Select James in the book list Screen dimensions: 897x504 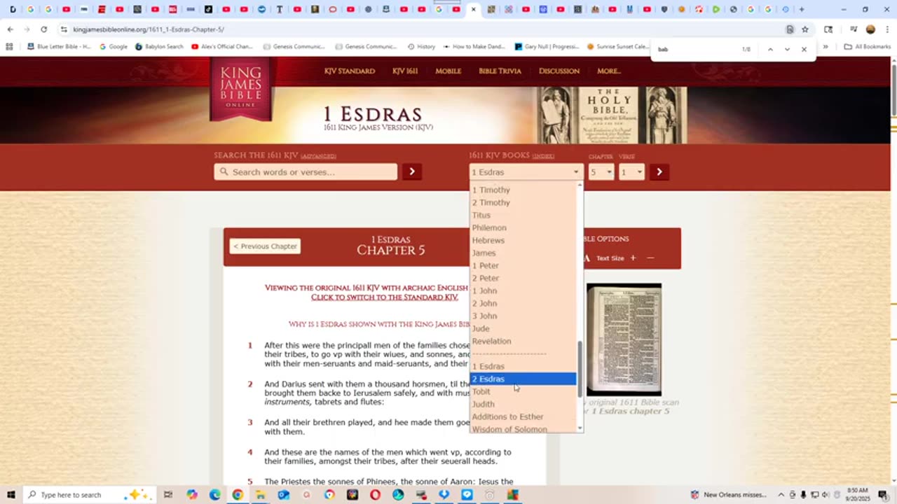523,253
